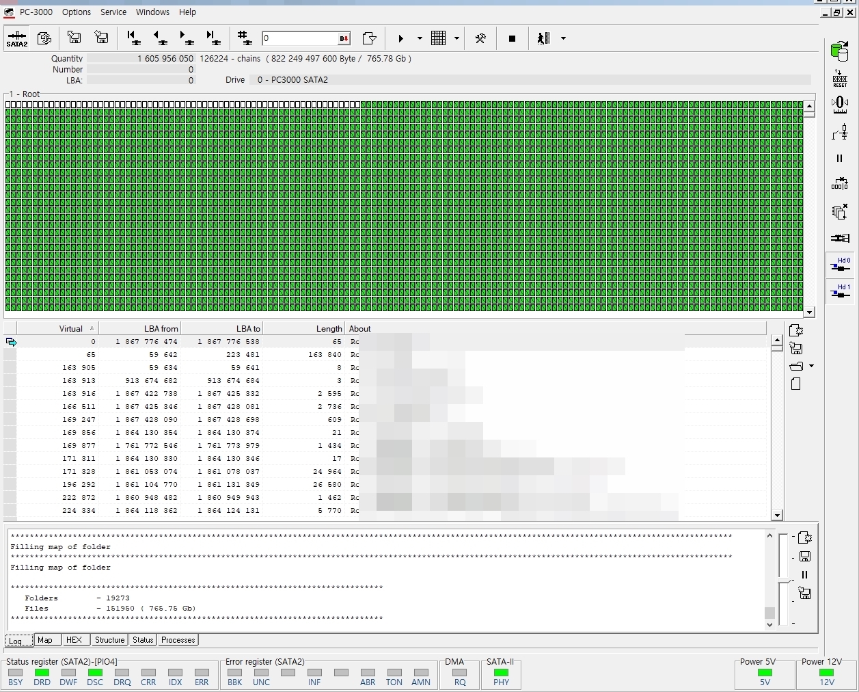Click the page-gear icon beside log
The height and width of the screenshot is (692, 859).
point(804,538)
